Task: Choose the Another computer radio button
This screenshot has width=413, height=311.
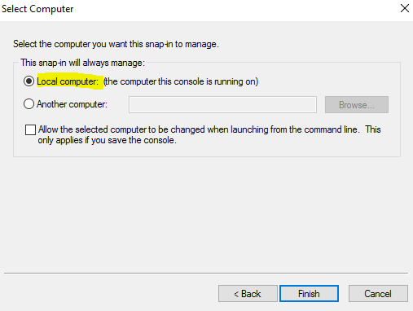Action: pos(29,104)
